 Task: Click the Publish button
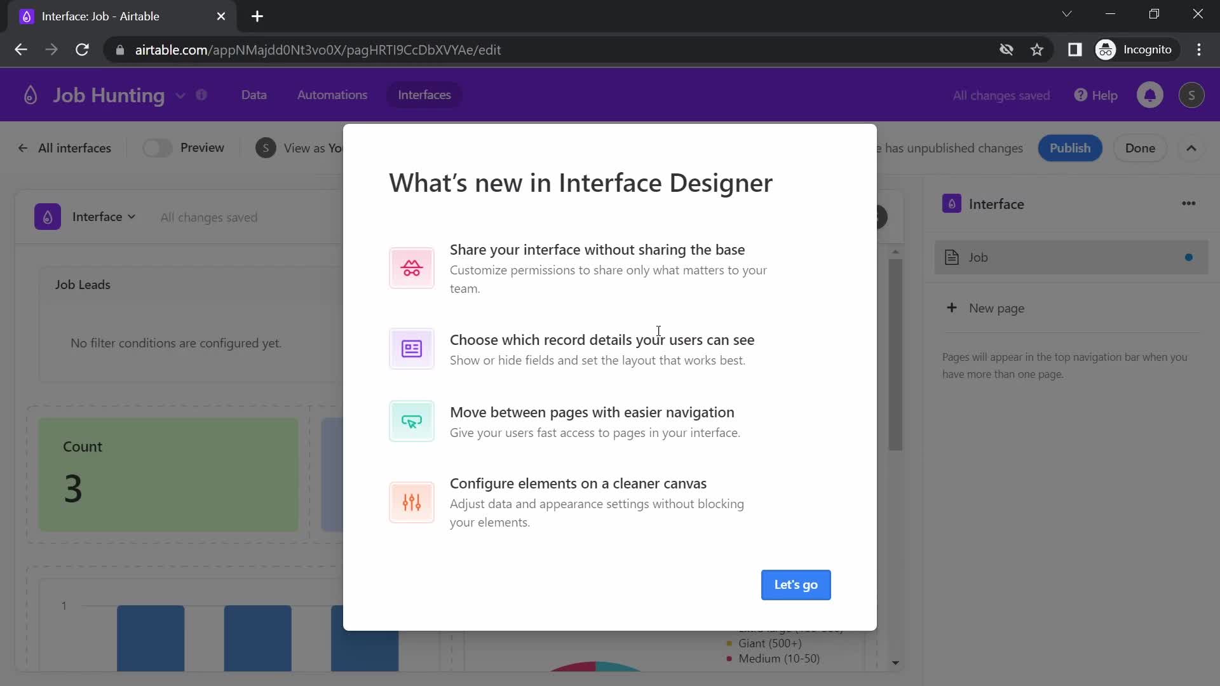[x=1070, y=147]
